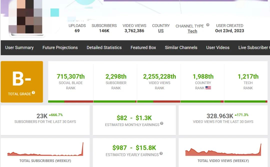
Task: Open the User Summary tab
Action: (19, 48)
